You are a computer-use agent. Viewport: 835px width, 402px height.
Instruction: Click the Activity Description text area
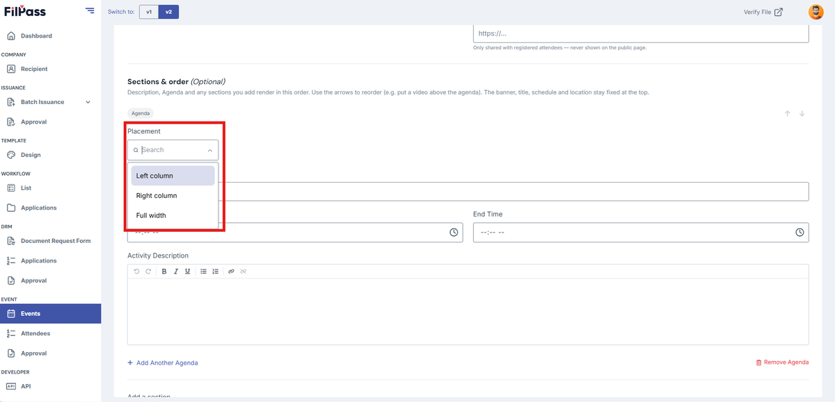pyautogui.click(x=468, y=311)
